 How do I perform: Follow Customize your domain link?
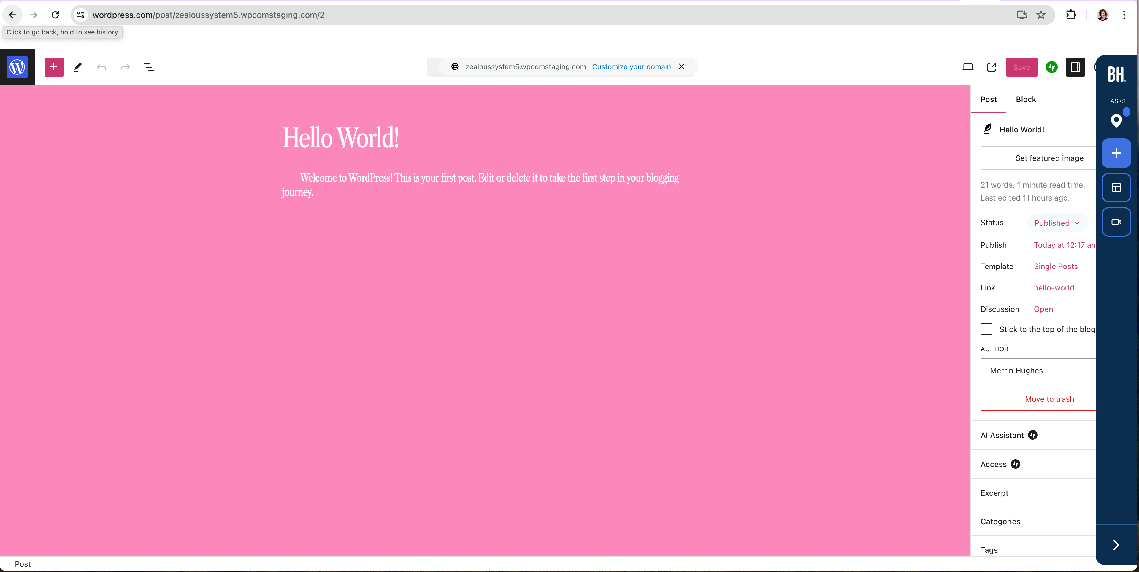pyautogui.click(x=632, y=67)
